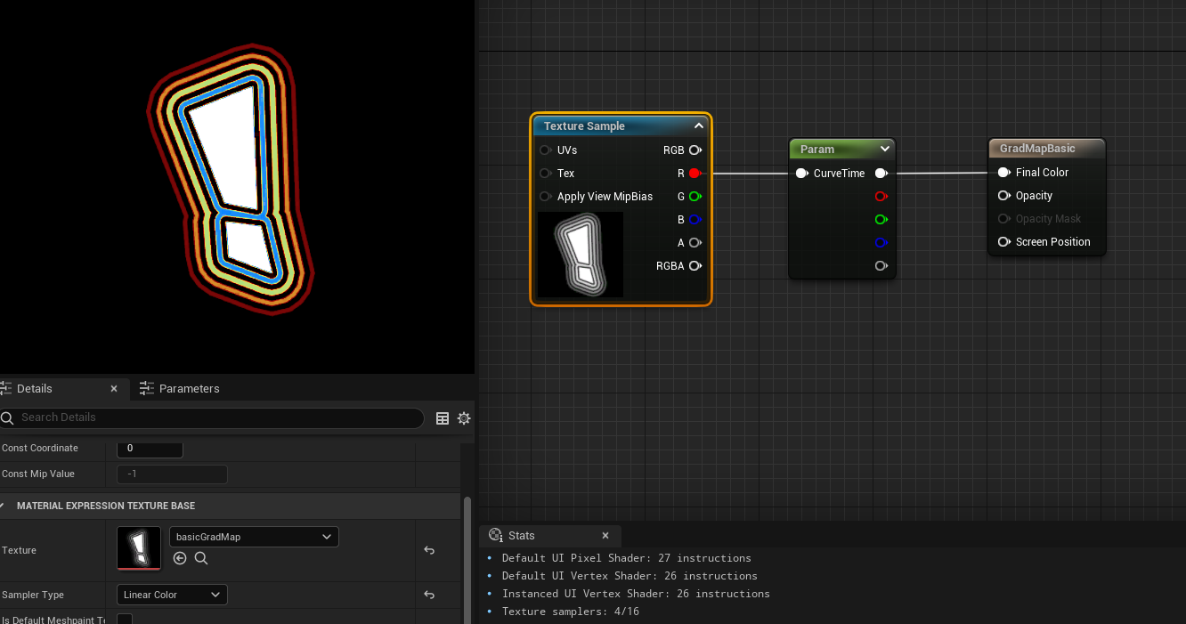Click the Opacity input pin on GradMapBasic
Image resolution: width=1186 pixels, height=624 pixels.
[1003, 196]
